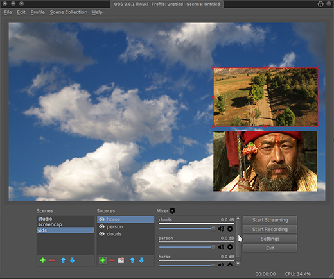Hide the person source with eye icon
The width and height of the screenshot is (334, 279).
point(102,226)
